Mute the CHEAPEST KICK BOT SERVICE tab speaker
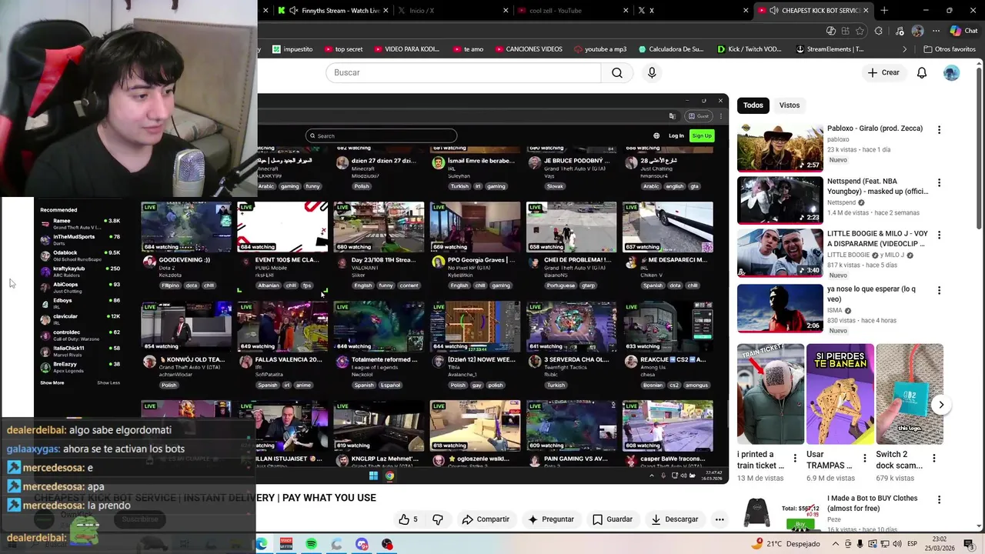 (x=773, y=11)
